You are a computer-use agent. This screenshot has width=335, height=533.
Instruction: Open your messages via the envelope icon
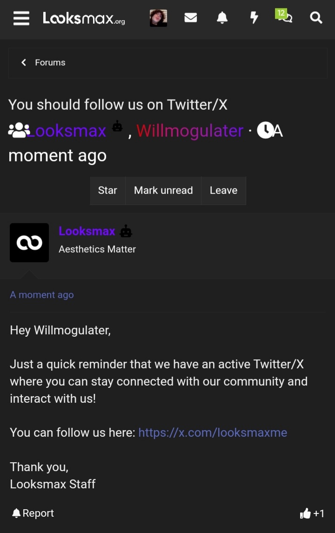point(191,18)
